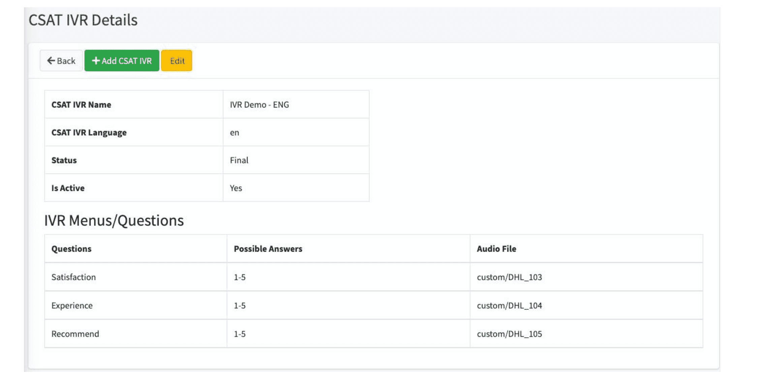Click the Back arrow icon
758x379 pixels.
[51, 61]
